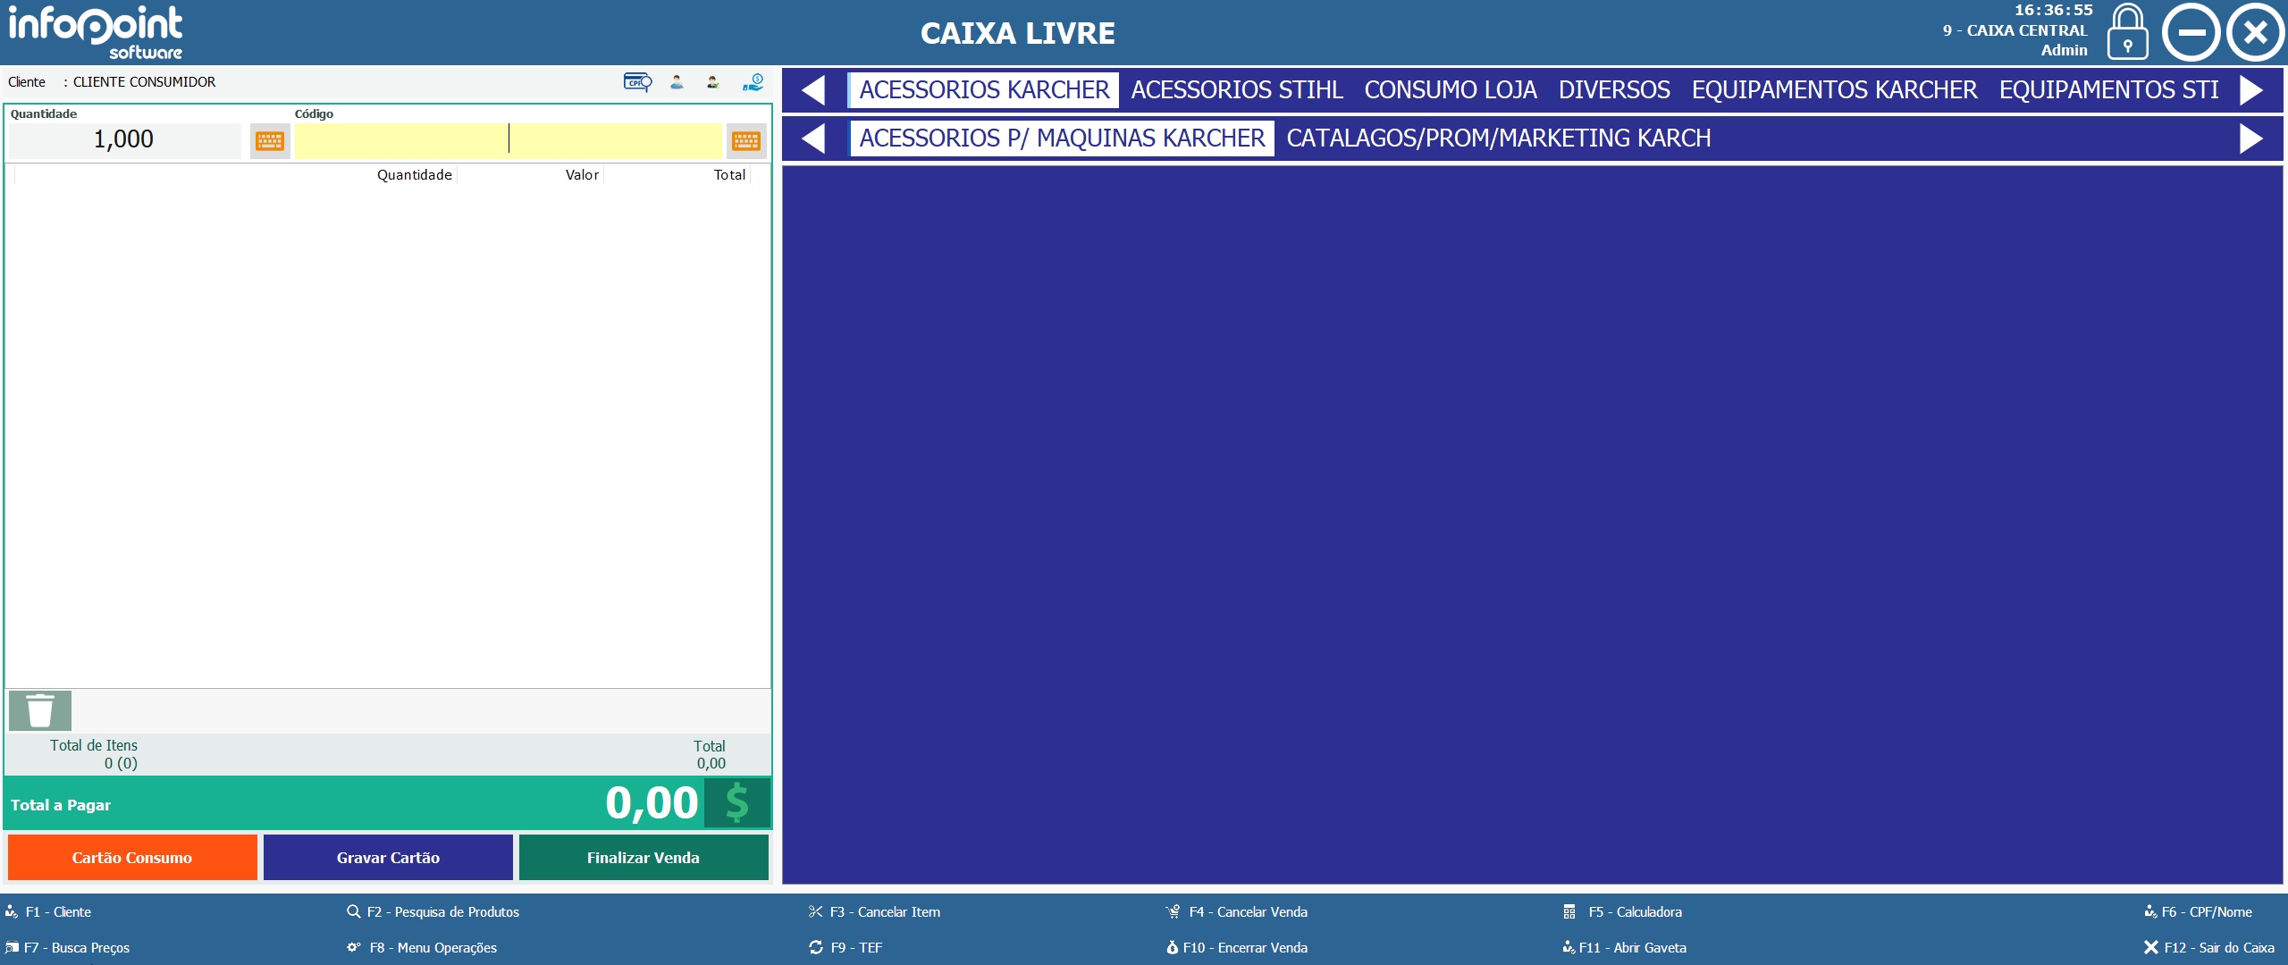Click the orange Cartão Consumo button

coord(132,857)
